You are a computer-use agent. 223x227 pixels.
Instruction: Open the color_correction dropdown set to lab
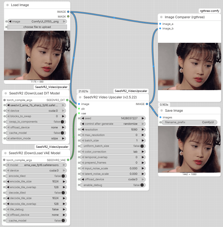(x=113, y=151)
